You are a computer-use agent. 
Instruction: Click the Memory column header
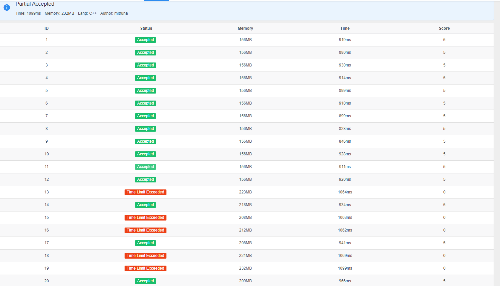pos(245,28)
